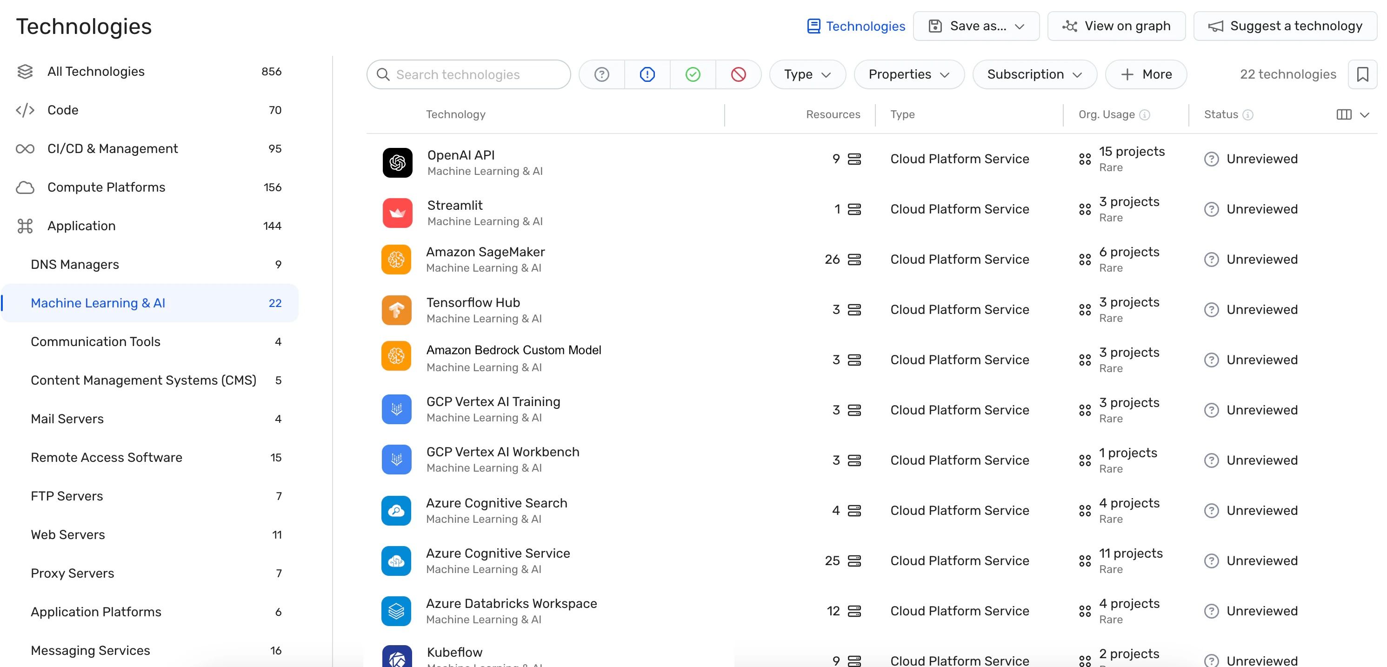The image size is (1387, 667).
Task: Expand the Subscription filter dropdown
Action: (x=1034, y=74)
